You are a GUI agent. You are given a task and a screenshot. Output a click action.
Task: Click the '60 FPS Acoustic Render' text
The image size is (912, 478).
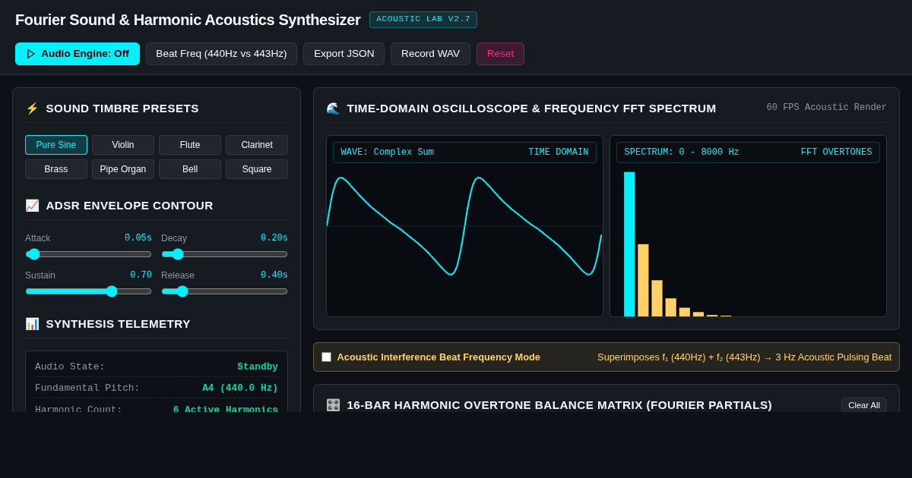point(826,108)
